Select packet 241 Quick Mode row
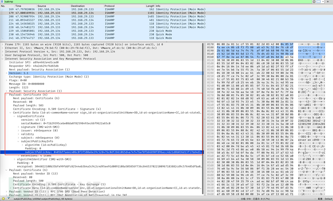This screenshot has height=201, width=333. click(166, 38)
